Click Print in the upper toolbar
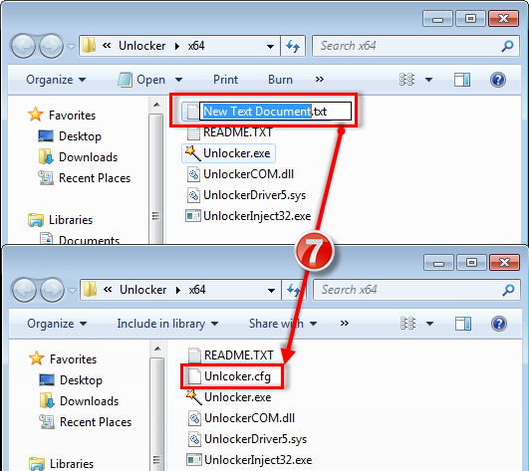 coord(225,80)
